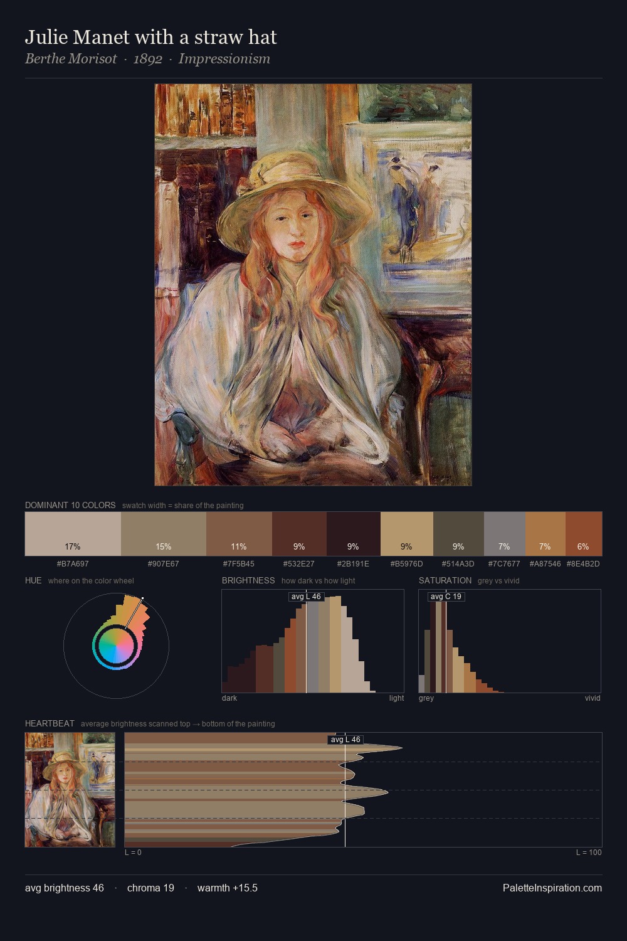Click the small painting thumbnail in Heartbeat
The height and width of the screenshot is (941, 627).
(x=70, y=790)
